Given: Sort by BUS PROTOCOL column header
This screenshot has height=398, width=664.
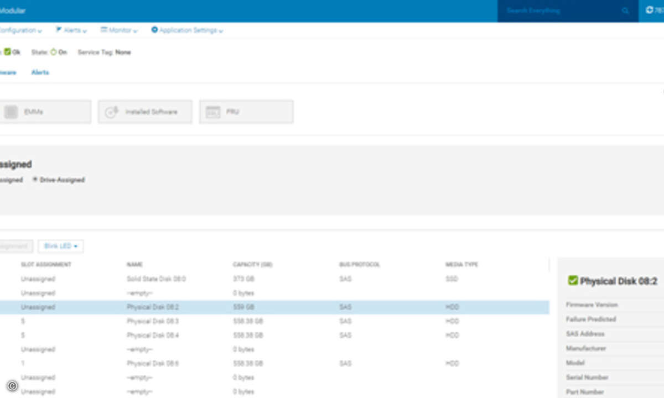Looking at the screenshot, I should 360,265.
